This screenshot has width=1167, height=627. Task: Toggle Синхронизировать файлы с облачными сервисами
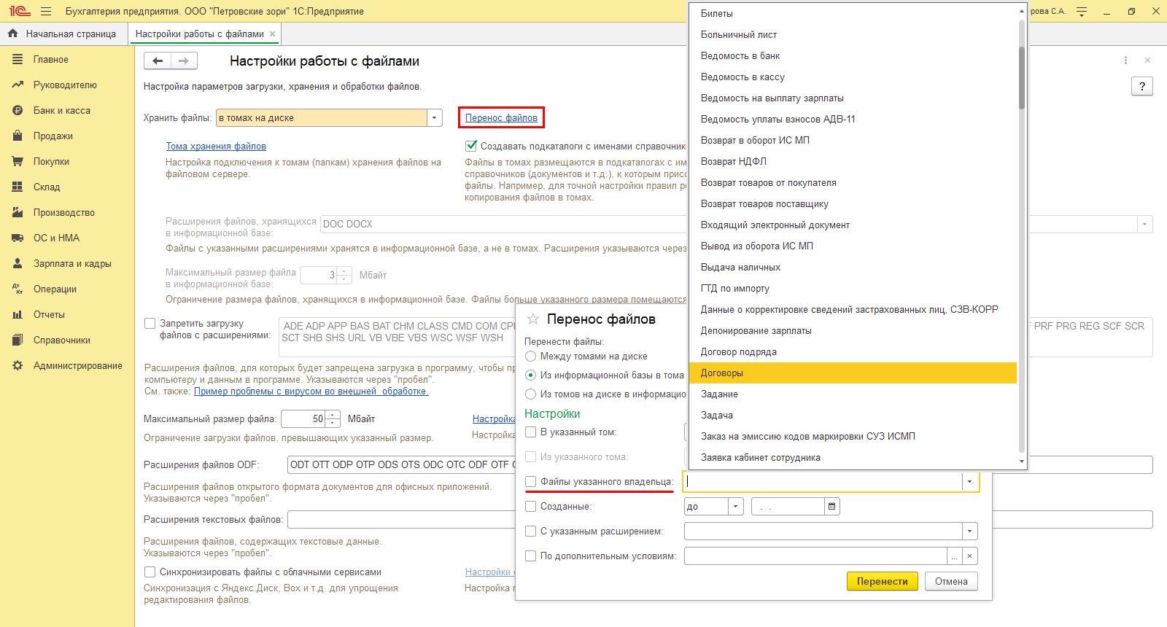click(x=150, y=572)
